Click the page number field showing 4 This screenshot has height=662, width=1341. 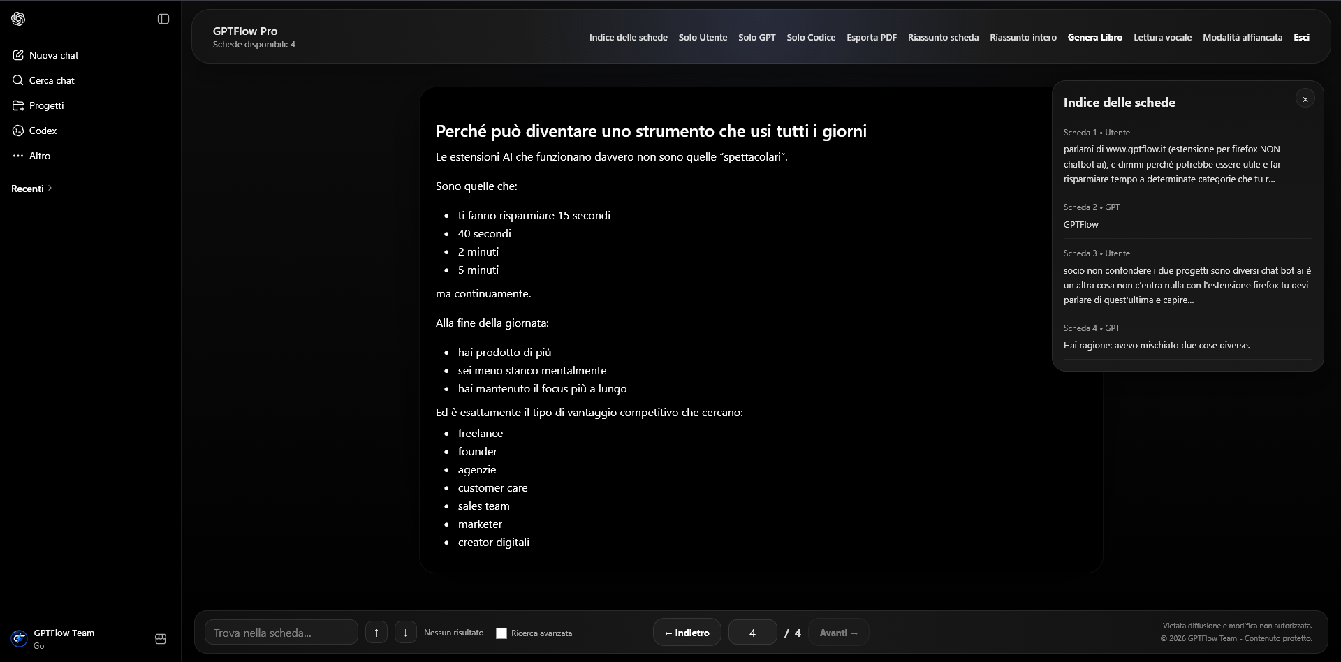pyautogui.click(x=752, y=632)
